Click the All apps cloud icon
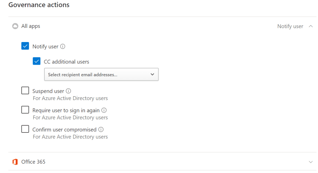Viewport: 318px width, 173px height. pyautogui.click(x=15, y=26)
